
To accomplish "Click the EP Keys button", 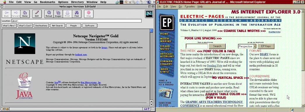I will point(266,46).
